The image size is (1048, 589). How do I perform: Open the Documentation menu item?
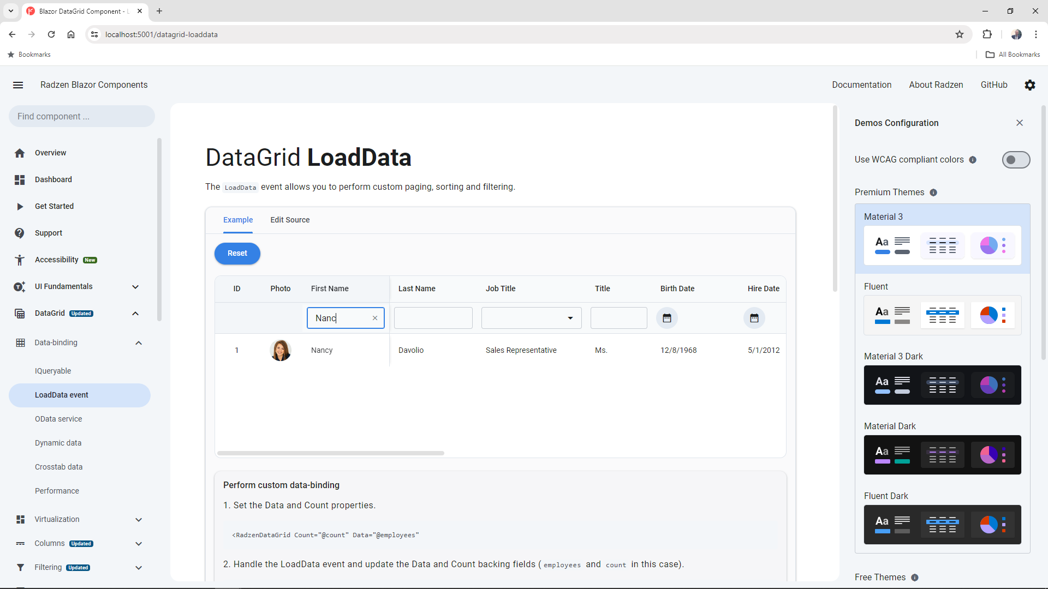(861, 85)
